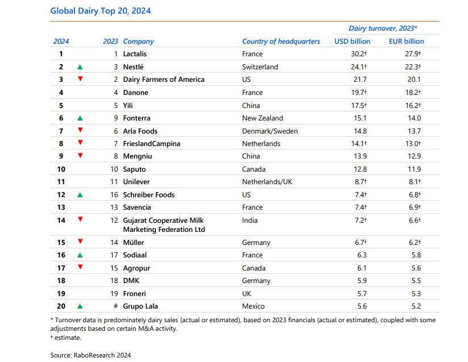Select the green up arrow for Schreiber Foods

(x=80, y=194)
